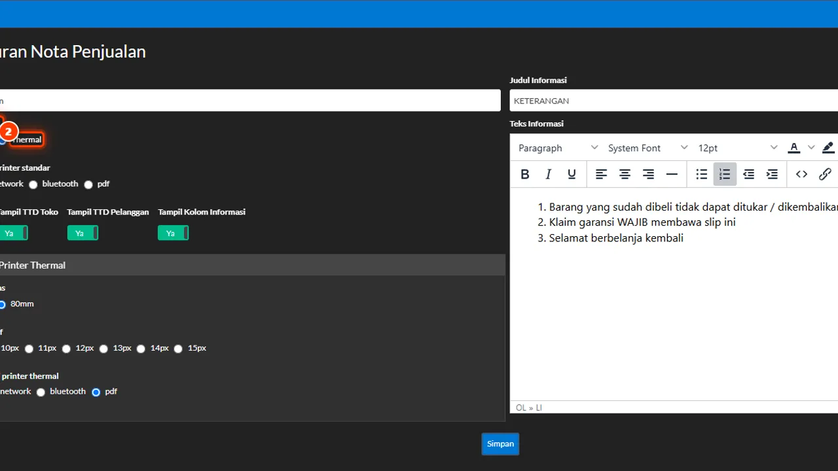The width and height of the screenshot is (838, 471).
Task: Focus the Judul Informasi input field
Action: pos(674,101)
